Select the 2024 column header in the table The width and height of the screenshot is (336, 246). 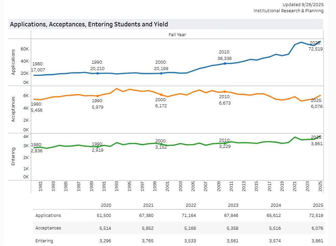[x=276, y=205]
